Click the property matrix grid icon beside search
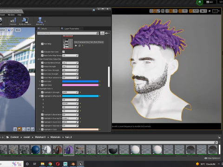 (x=102, y=33)
